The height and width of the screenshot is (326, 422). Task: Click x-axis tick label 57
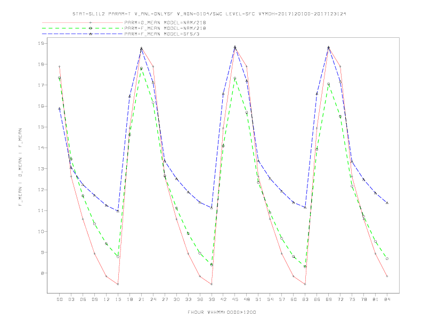pos(282,299)
